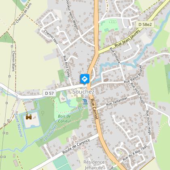Select the Résidence Jehan de label
This screenshot has height=170, width=170.
(94, 165)
